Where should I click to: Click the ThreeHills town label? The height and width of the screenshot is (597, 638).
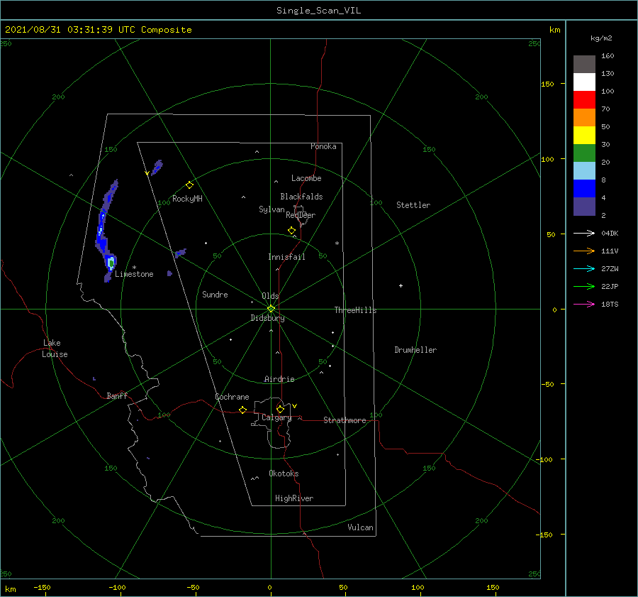pyautogui.click(x=356, y=310)
